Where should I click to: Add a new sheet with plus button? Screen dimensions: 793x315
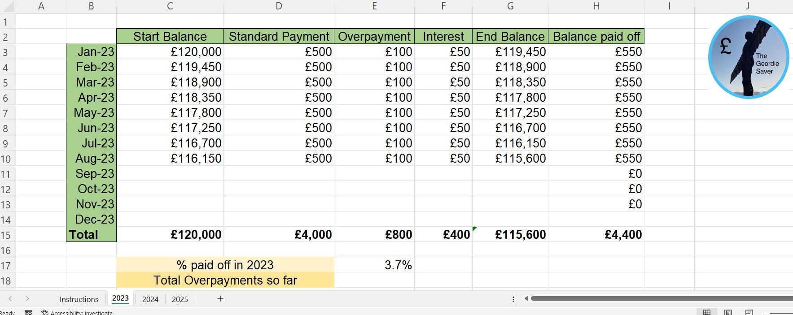[x=220, y=299]
